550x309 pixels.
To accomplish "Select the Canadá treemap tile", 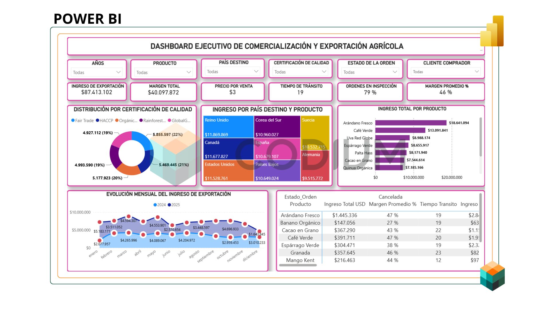I will point(228,149).
